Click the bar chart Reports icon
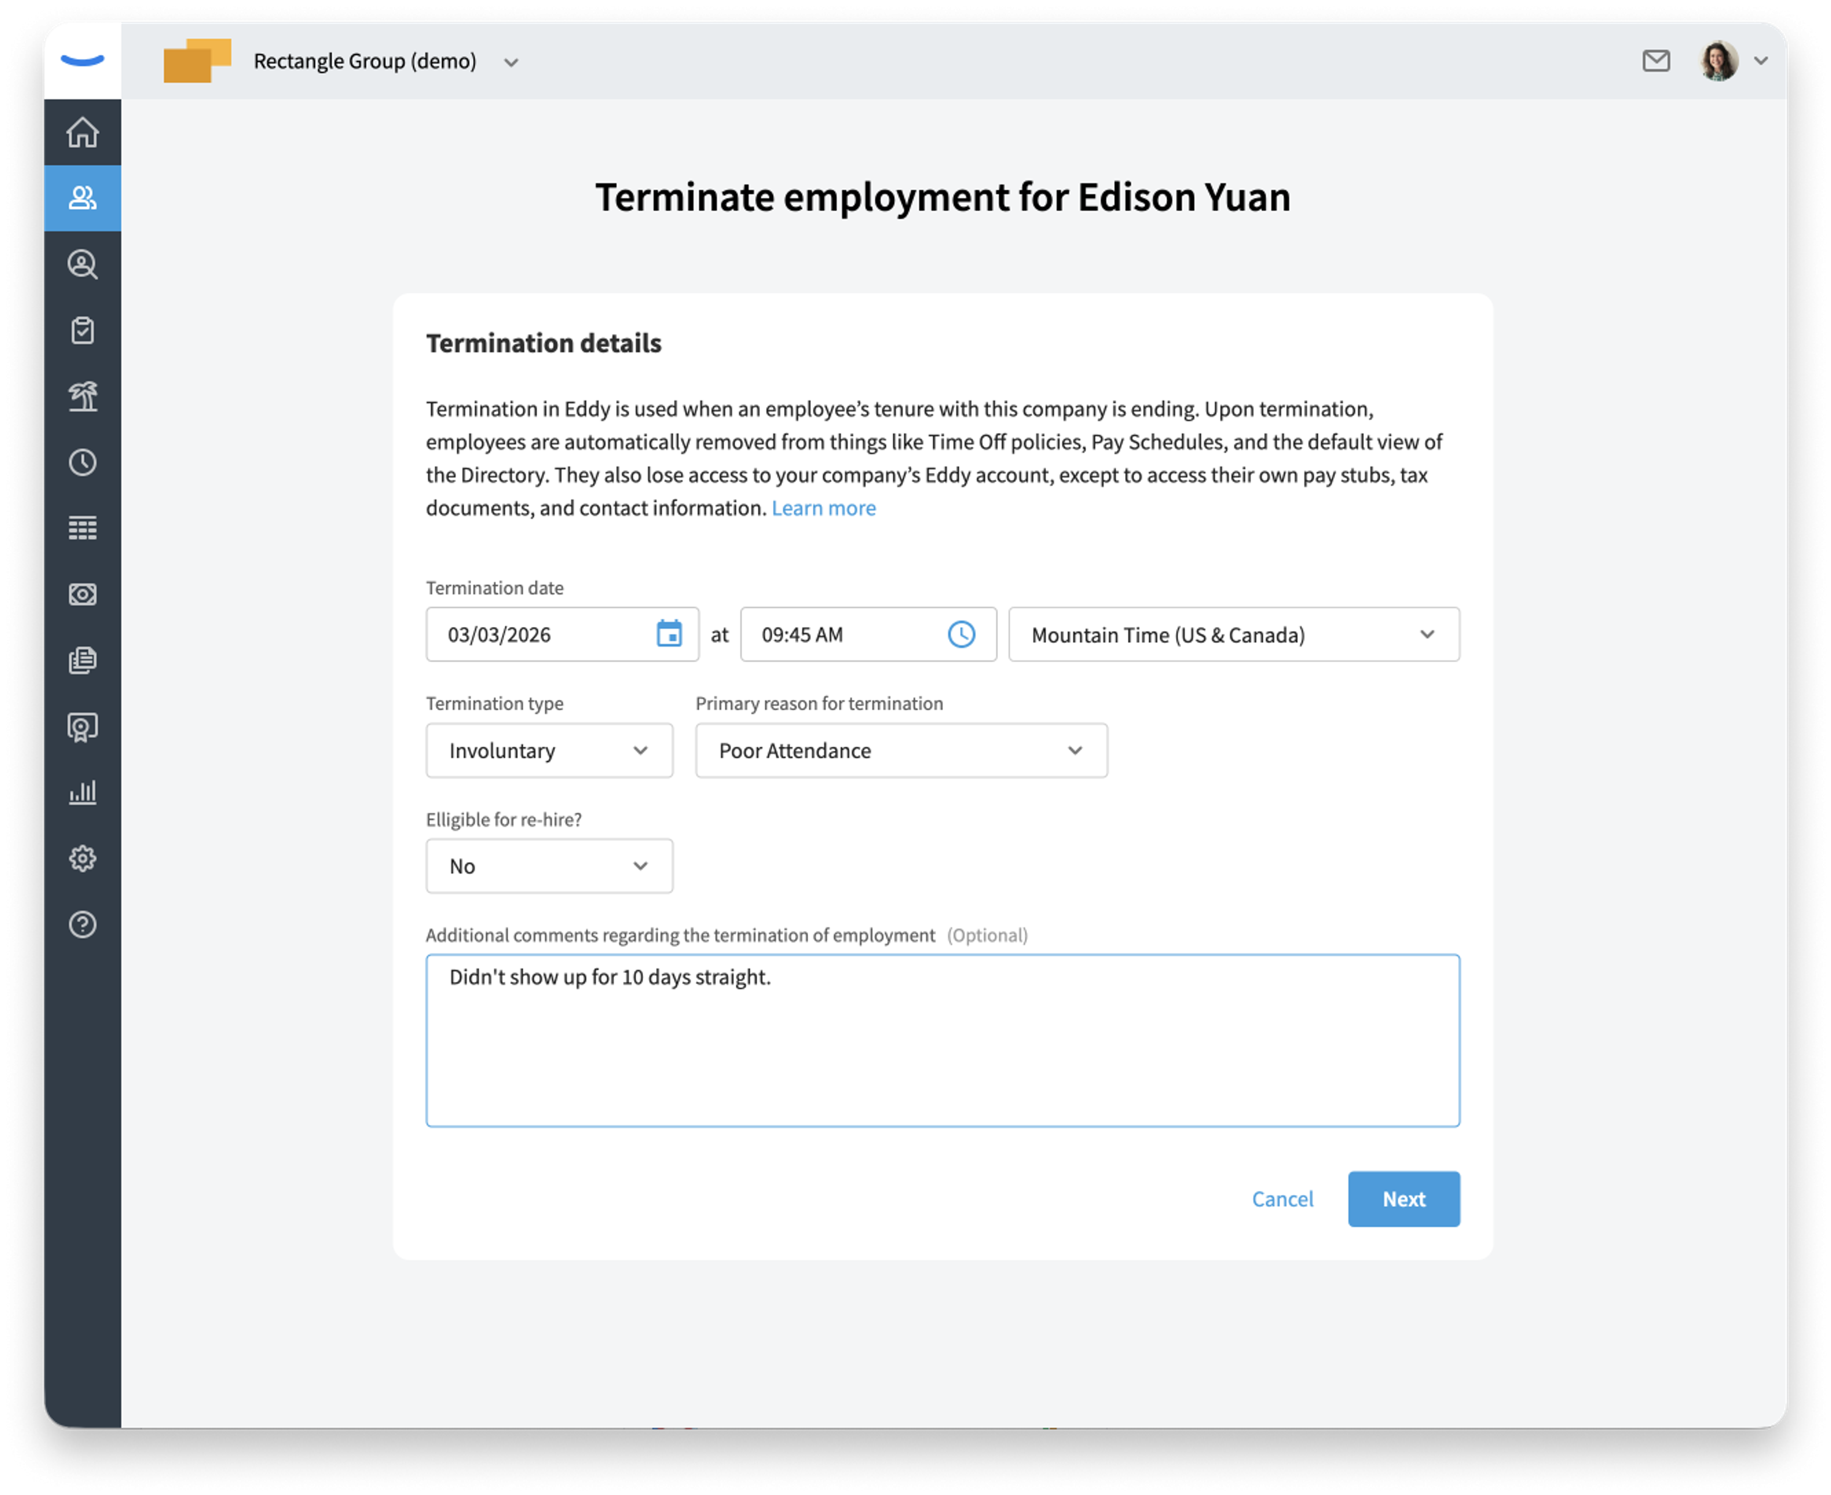1831x1495 pixels. tap(82, 792)
